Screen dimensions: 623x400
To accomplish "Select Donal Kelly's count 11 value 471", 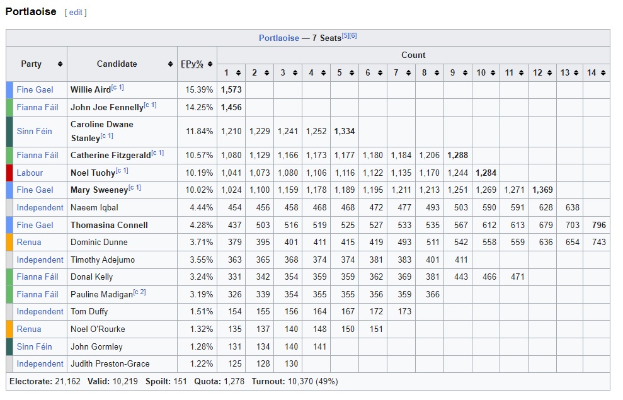I will click(517, 277).
